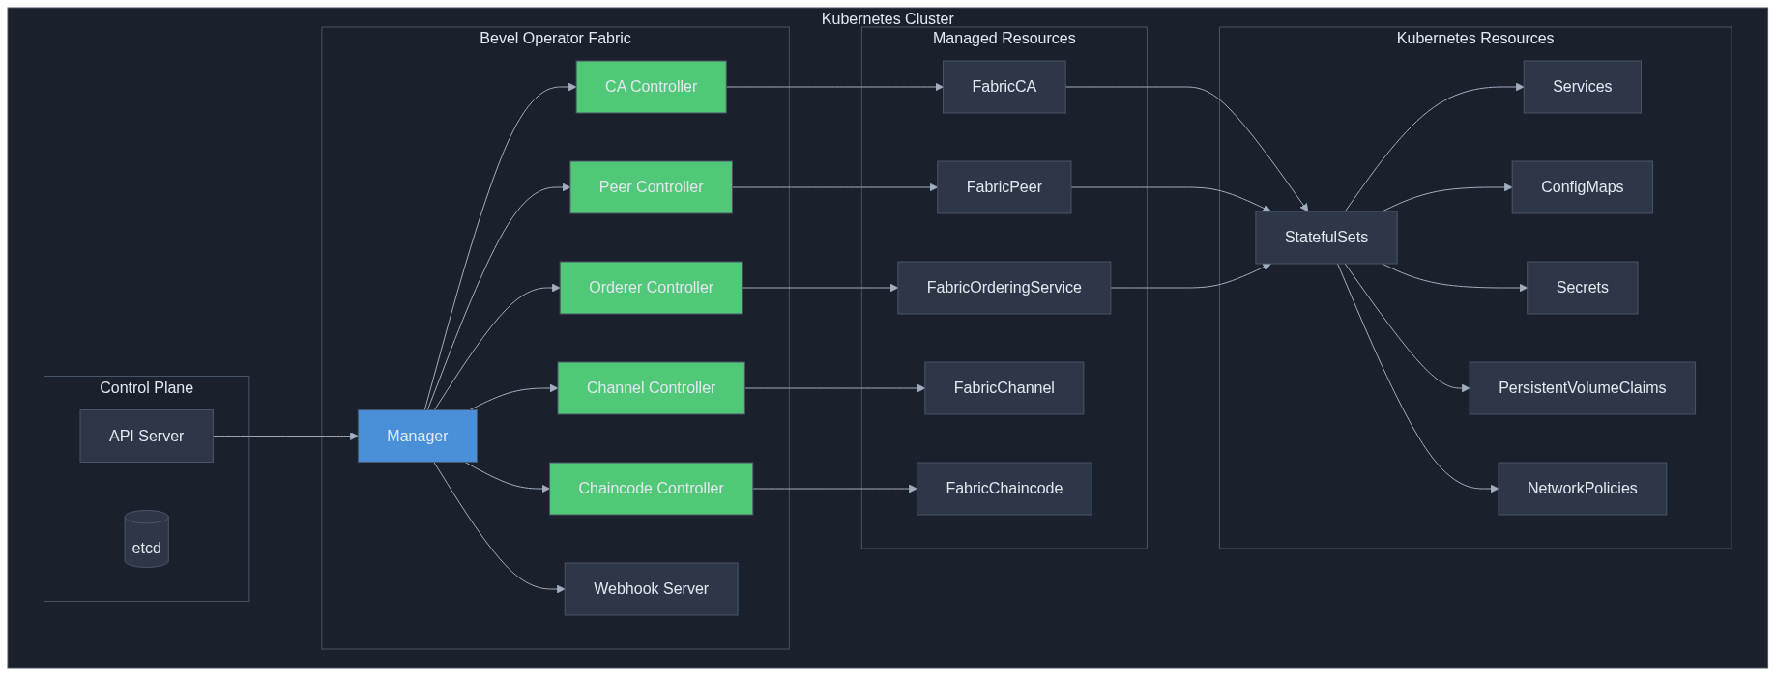This screenshot has height=676, width=1776.
Task: Select the FabricChaincode node
Action: pyautogui.click(x=1004, y=489)
